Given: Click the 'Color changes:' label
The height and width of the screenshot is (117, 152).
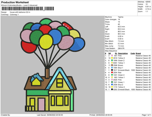Looking at the screenshot, I should tap(111, 19).
